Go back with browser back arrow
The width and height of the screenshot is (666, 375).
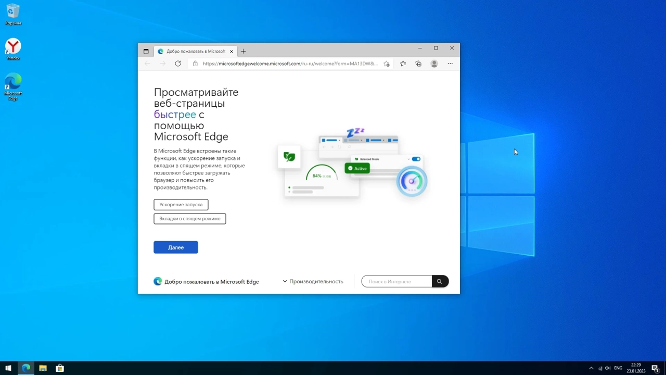coord(147,64)
